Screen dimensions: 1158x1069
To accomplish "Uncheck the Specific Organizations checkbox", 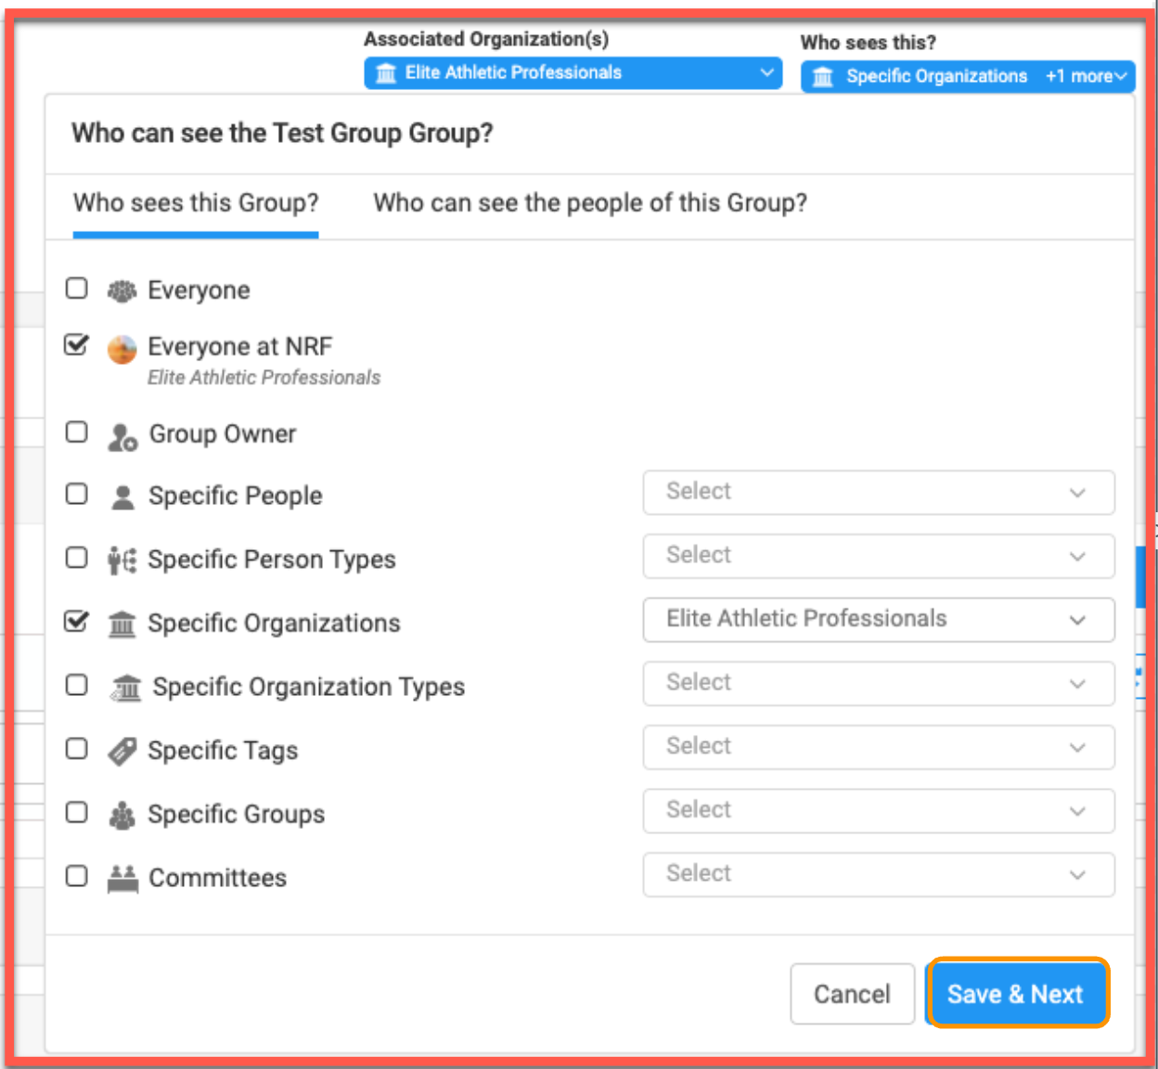I will (76, 621).
